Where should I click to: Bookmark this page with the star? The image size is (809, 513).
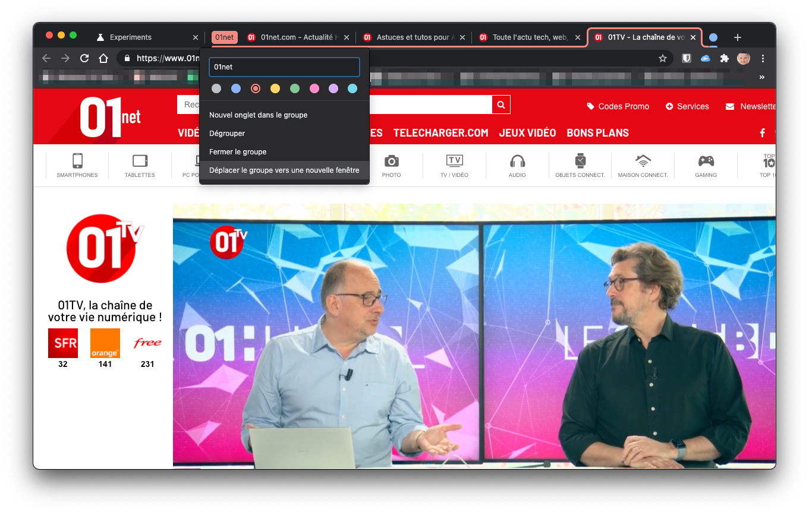point(663,58)
